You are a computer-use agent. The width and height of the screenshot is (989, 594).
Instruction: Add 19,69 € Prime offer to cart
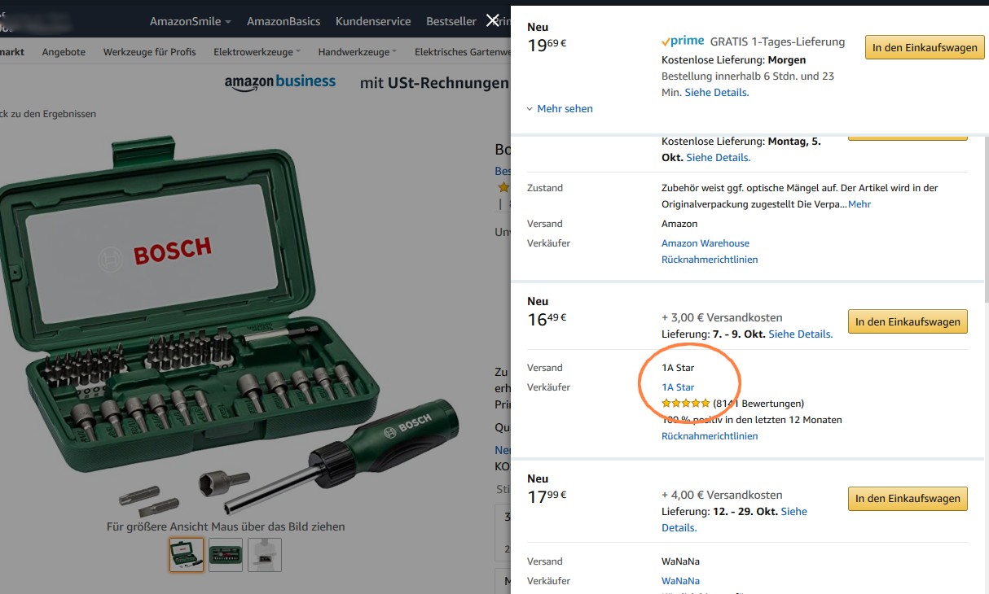pos(925,47)
